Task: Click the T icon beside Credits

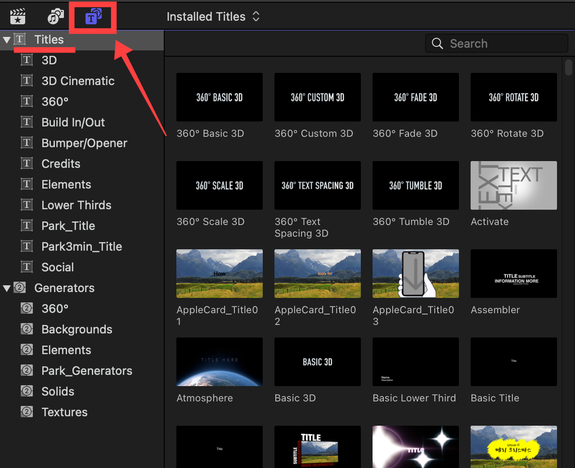Action: pyautogui.click(x=27, y=163)
